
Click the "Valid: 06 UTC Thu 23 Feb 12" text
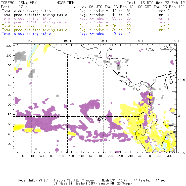104,7
